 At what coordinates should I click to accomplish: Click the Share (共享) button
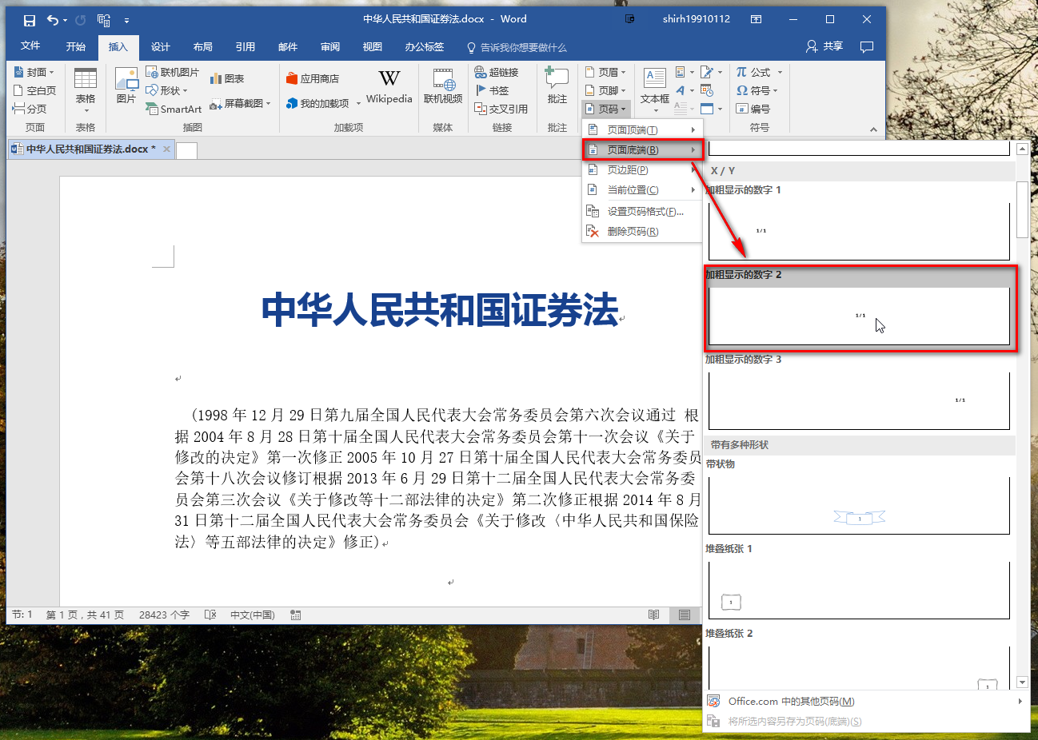(824, 46)
